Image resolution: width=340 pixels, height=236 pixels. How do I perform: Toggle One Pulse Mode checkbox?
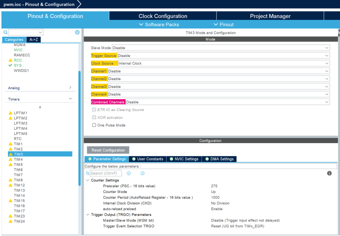(94, 125)
